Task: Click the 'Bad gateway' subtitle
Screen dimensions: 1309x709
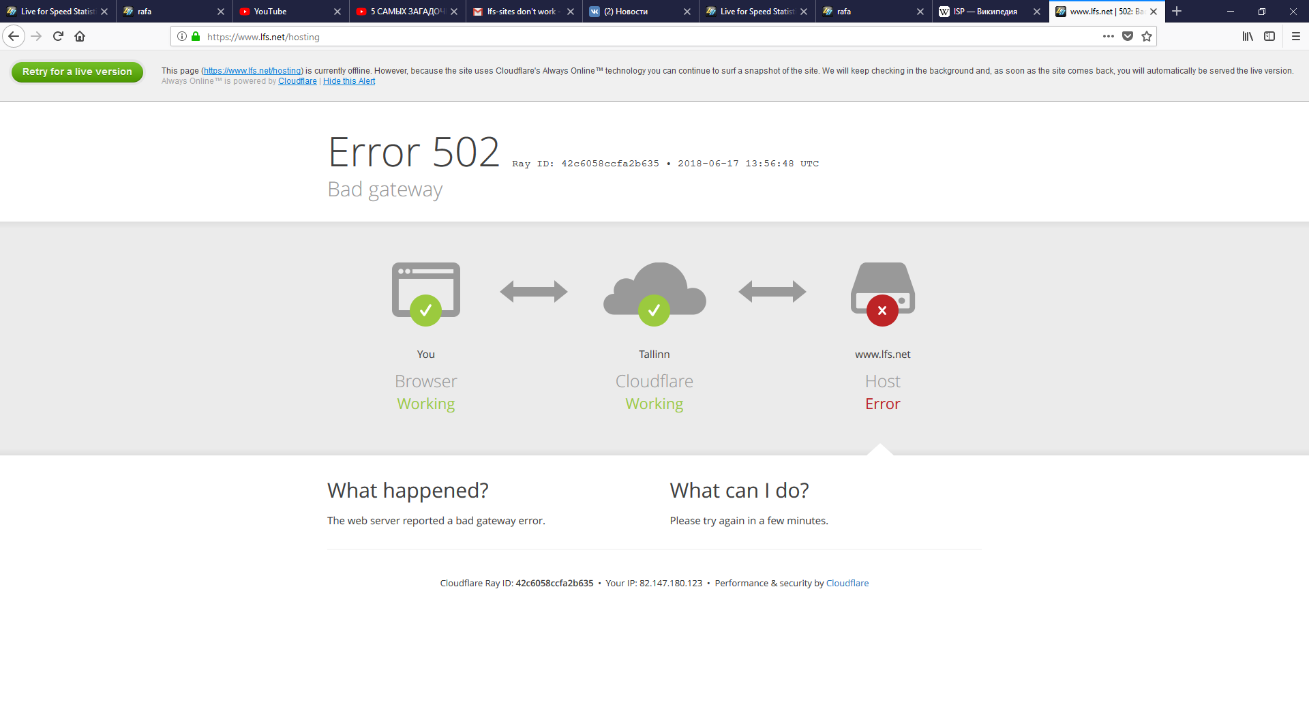Action: click(x=385, y=190)
